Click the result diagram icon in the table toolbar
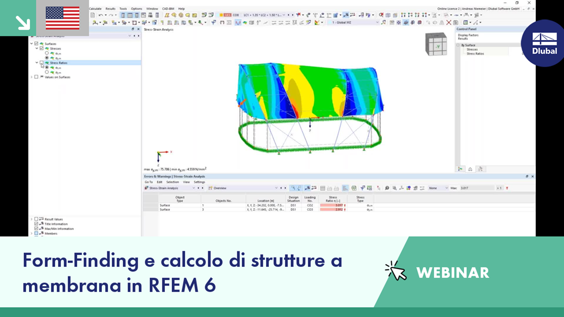Screen dimensions: 564x317 [x=345, y=188]
